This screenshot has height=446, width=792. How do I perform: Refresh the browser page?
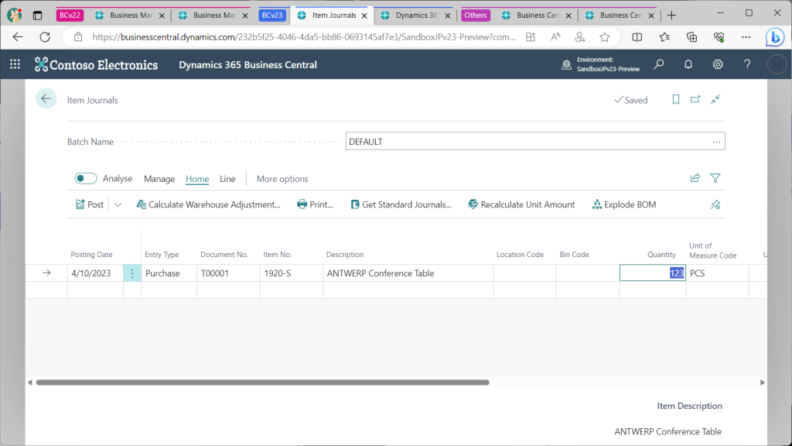pyautogui.click(x=45, y=37)
